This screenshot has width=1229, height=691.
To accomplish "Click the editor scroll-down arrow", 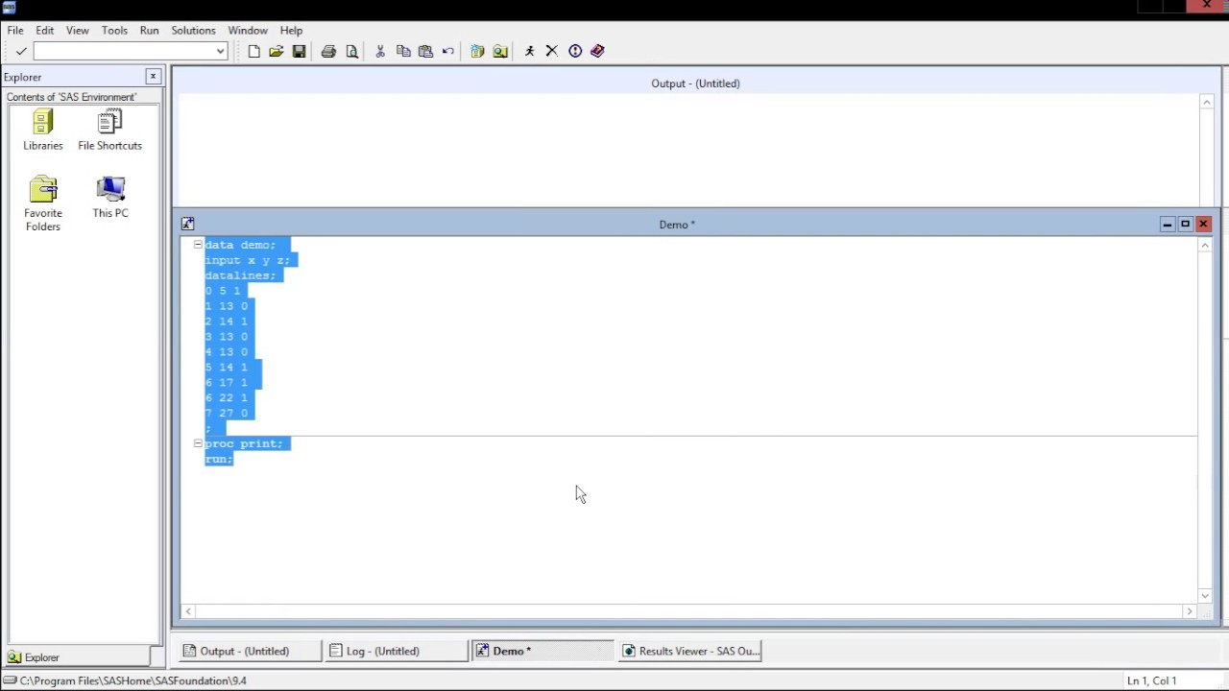I will [1205, 596].
